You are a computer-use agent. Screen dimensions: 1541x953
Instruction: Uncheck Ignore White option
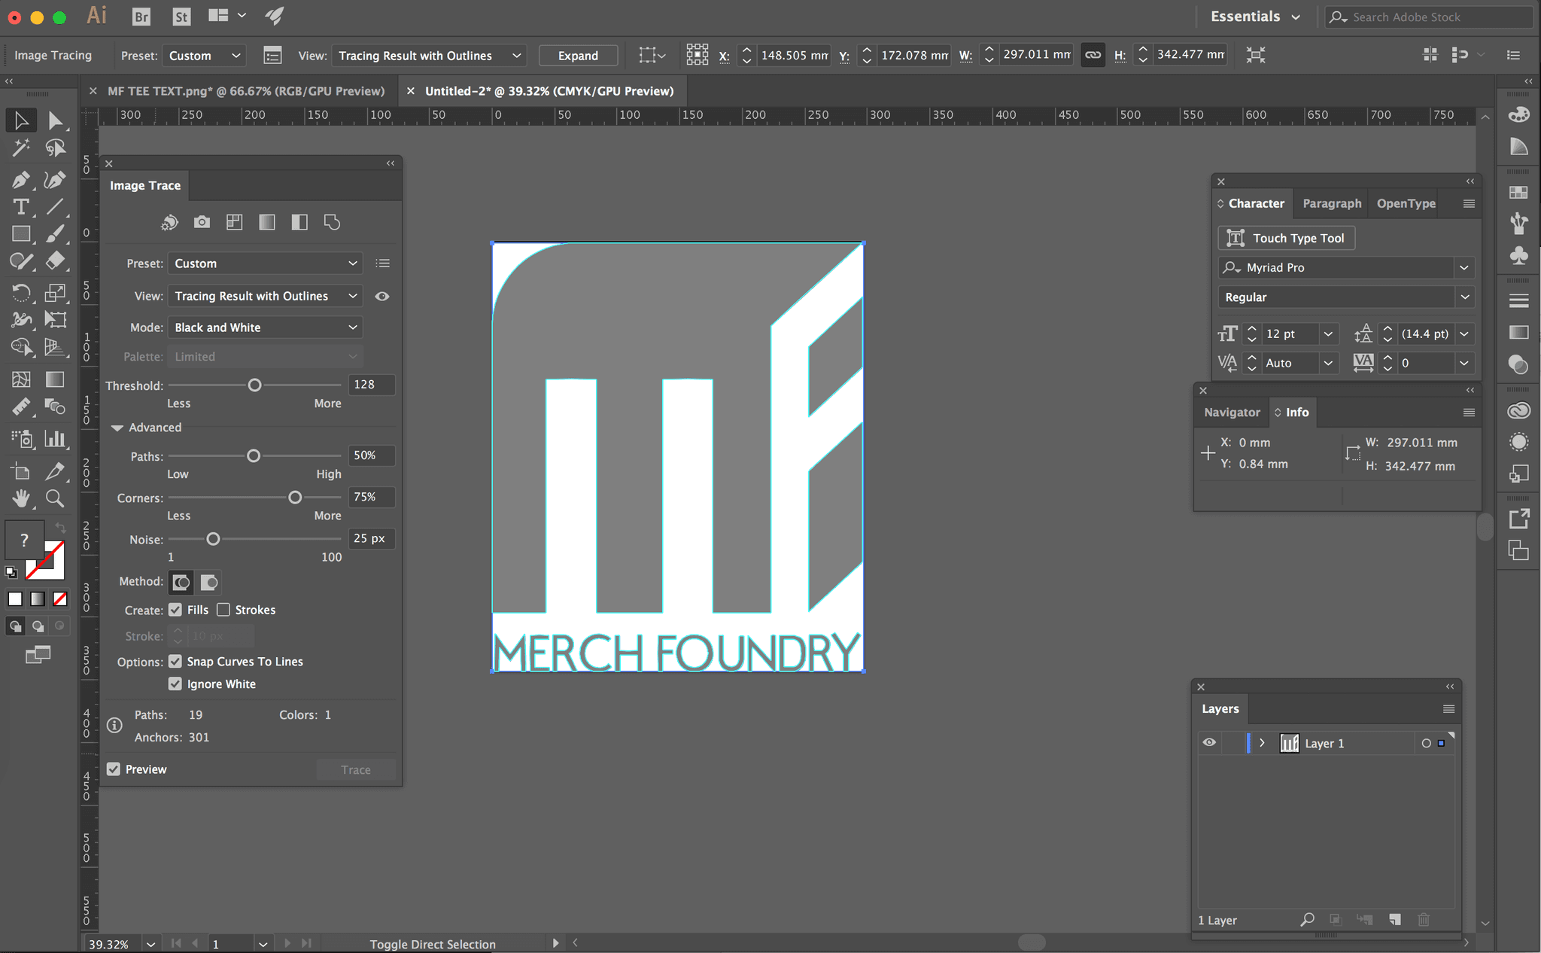(175, 684)
